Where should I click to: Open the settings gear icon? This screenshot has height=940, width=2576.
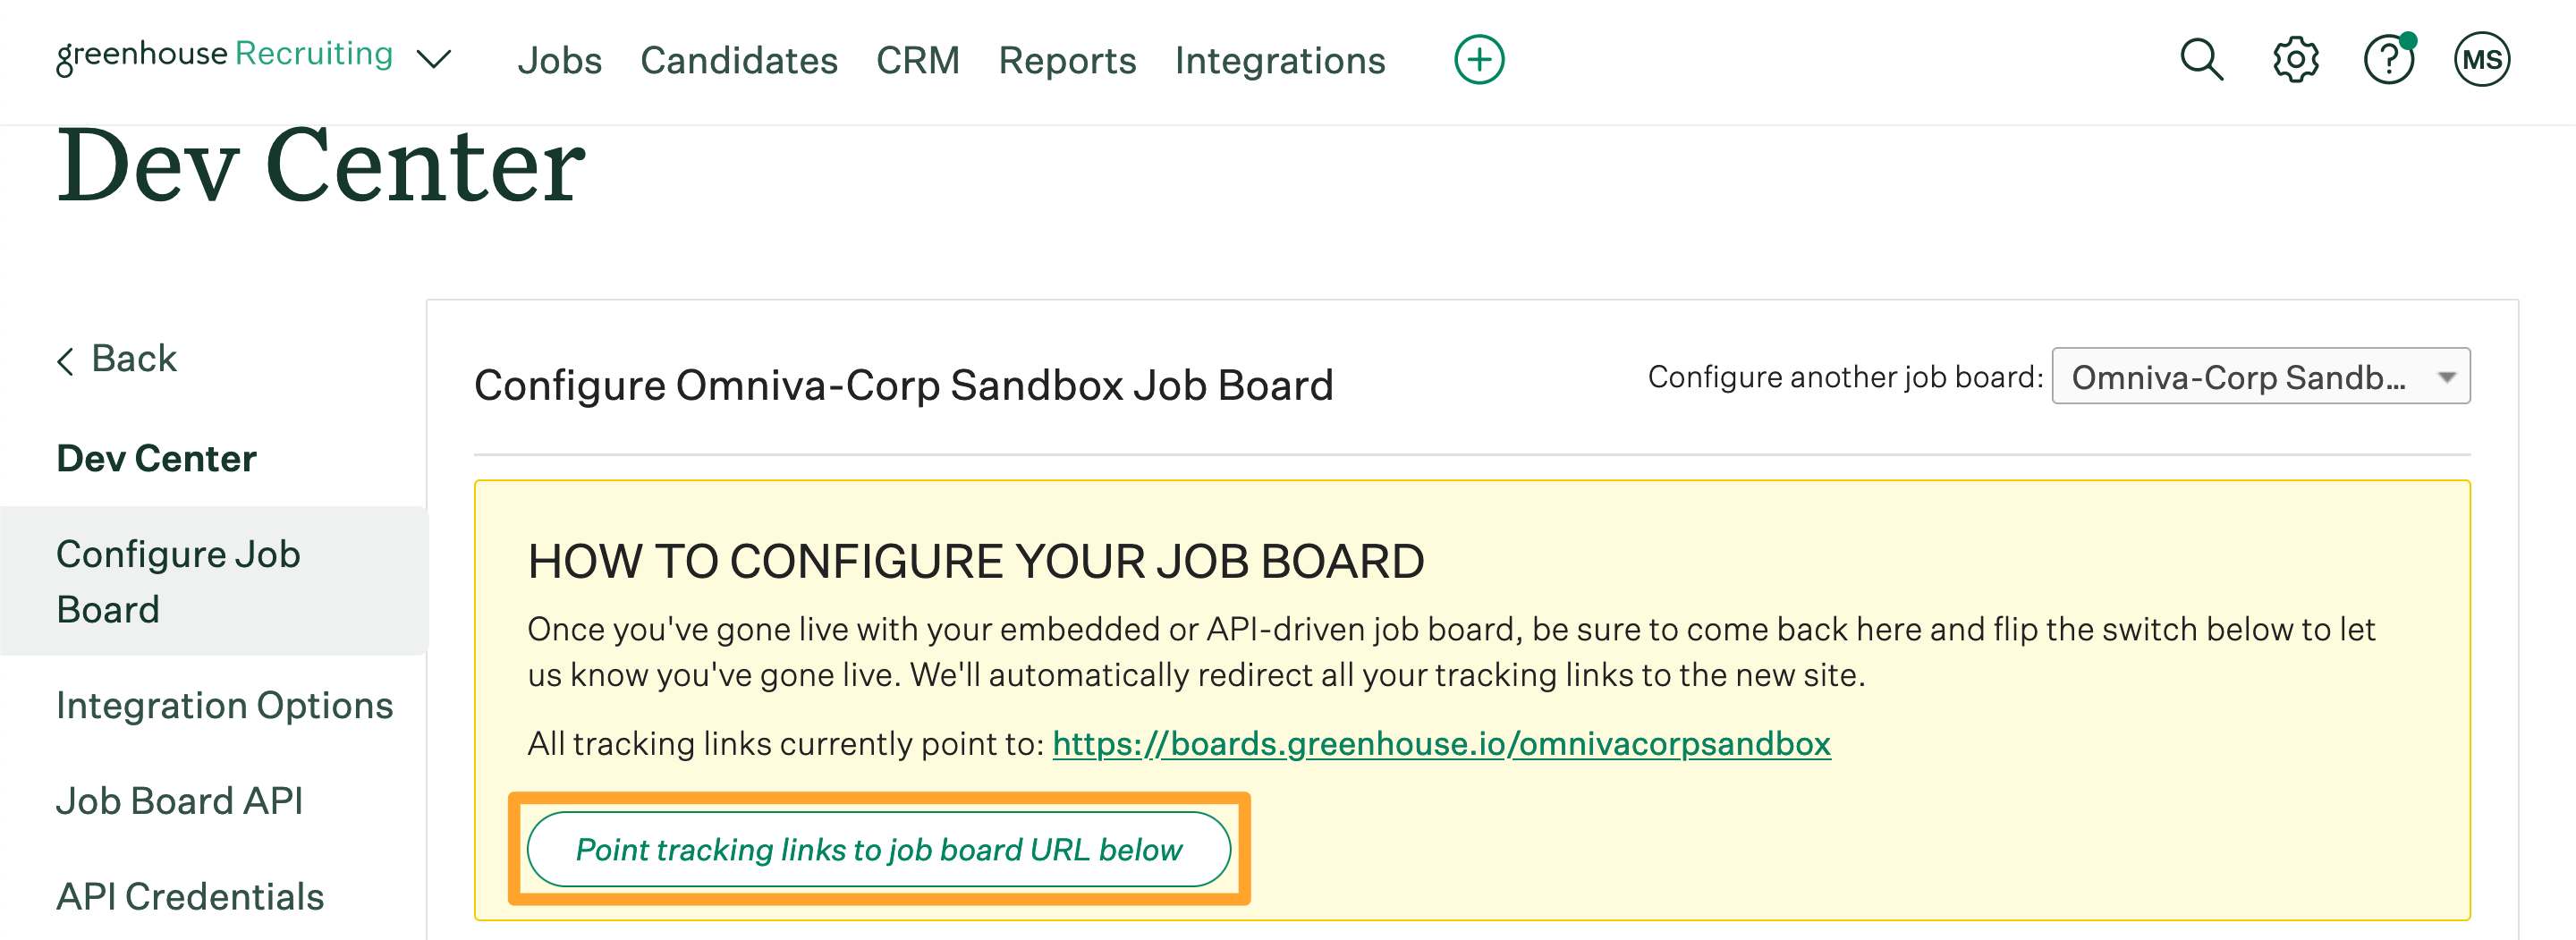(2295, 60)
